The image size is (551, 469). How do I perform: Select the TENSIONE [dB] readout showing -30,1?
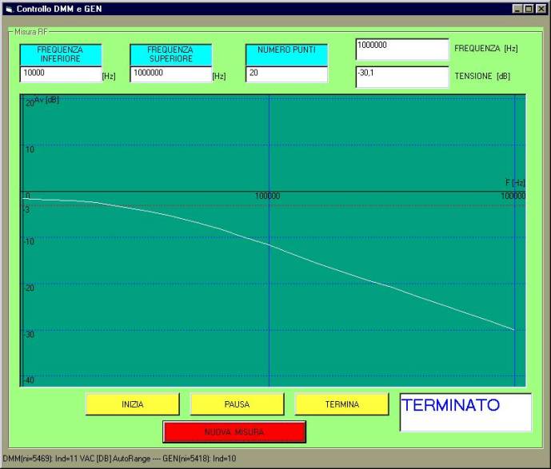coord(401,77)
